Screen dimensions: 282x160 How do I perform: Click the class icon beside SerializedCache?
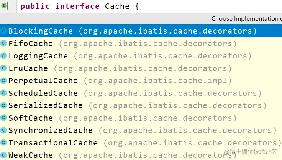3,106
